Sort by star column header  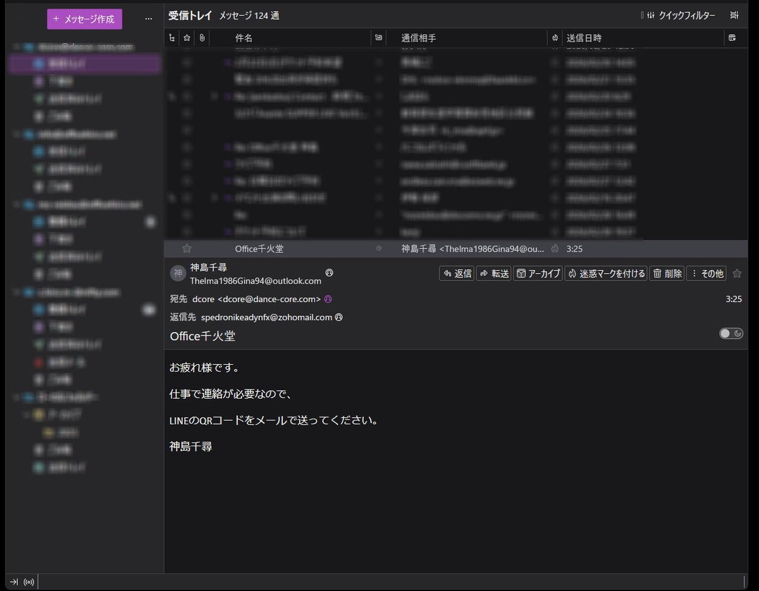(x=187, y=38)
